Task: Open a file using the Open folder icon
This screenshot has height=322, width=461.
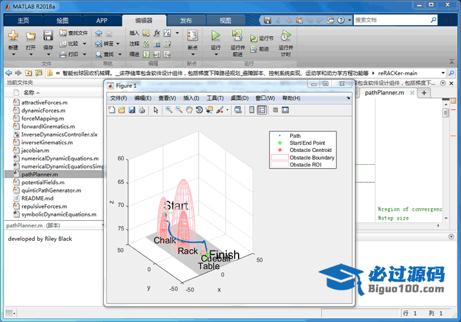Action: tap(30, 36)
